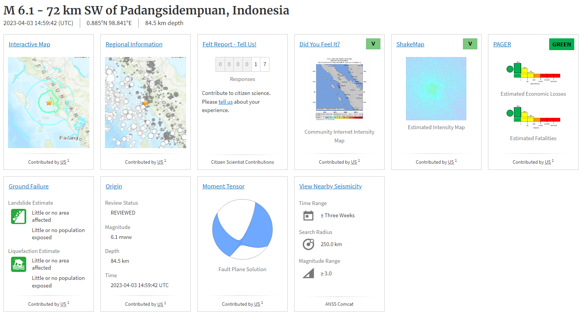This screenshot has width=583, height=319.
Task: Click the '250.0 km' search radius value
Action: point(331,245)
